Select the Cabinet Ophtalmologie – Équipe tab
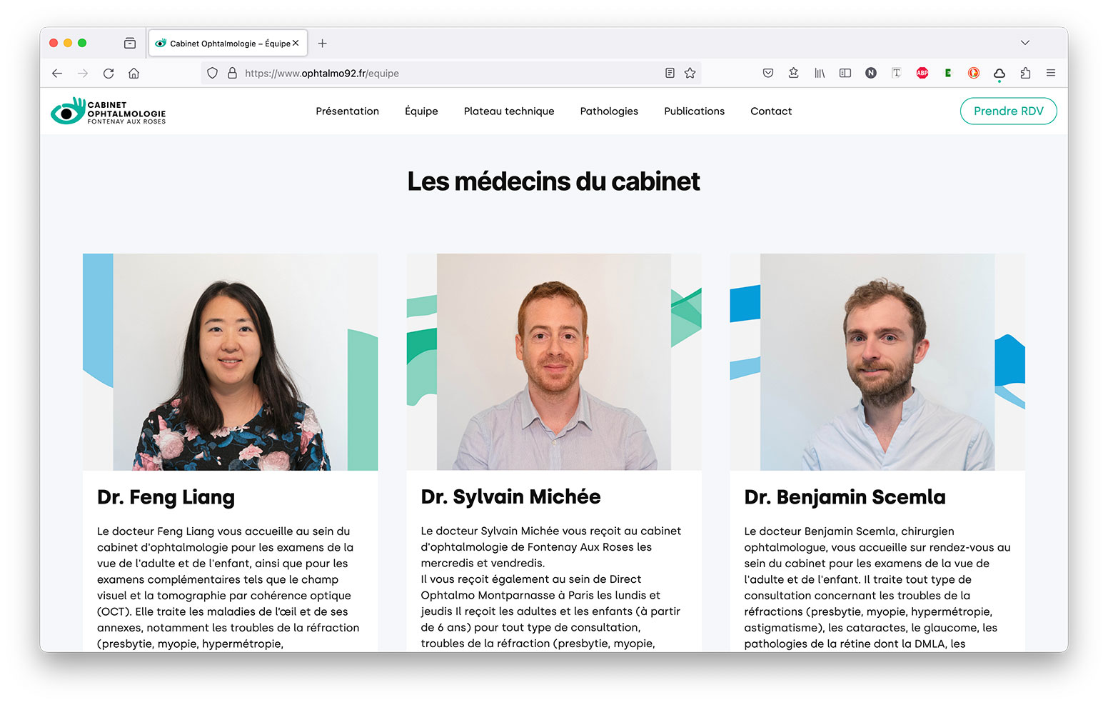 228,43
